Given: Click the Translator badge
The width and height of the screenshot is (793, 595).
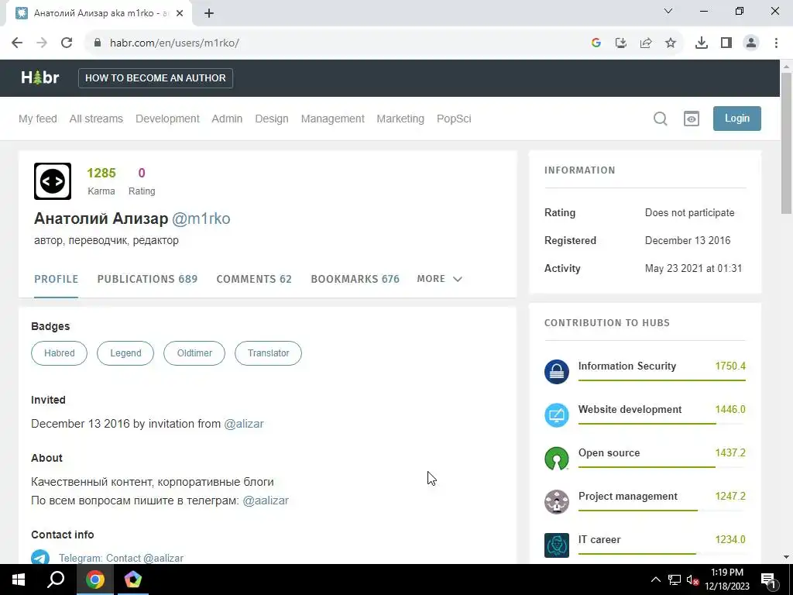Looking at the screenshot, I should pyautogui.click(x=268, y=353).
